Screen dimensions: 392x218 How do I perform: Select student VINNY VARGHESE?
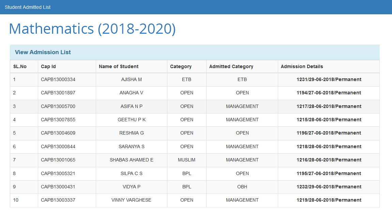coord(131,200)
